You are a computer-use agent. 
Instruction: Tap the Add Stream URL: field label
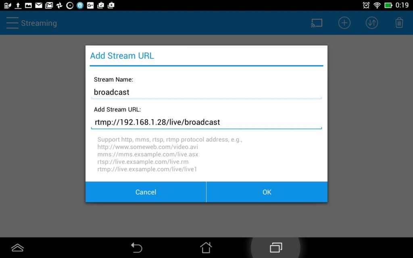117,110
